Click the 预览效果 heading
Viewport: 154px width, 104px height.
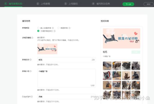pos(105,21)
